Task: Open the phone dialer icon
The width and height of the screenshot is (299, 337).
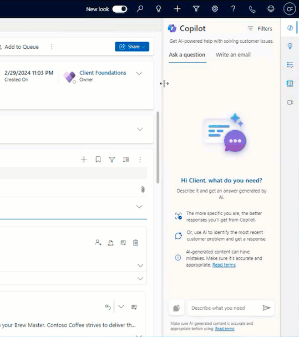Action: click(252, 9)
